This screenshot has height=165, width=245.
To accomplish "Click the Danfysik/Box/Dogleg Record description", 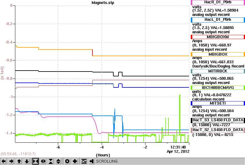I will (218, 66).
